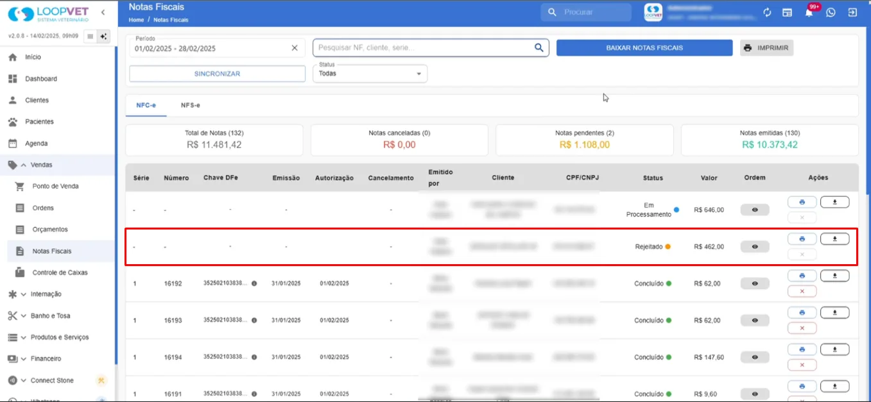Click the refresh arrows icon in the header
Screen dimensions: 871x402
(x=767, y=12)
